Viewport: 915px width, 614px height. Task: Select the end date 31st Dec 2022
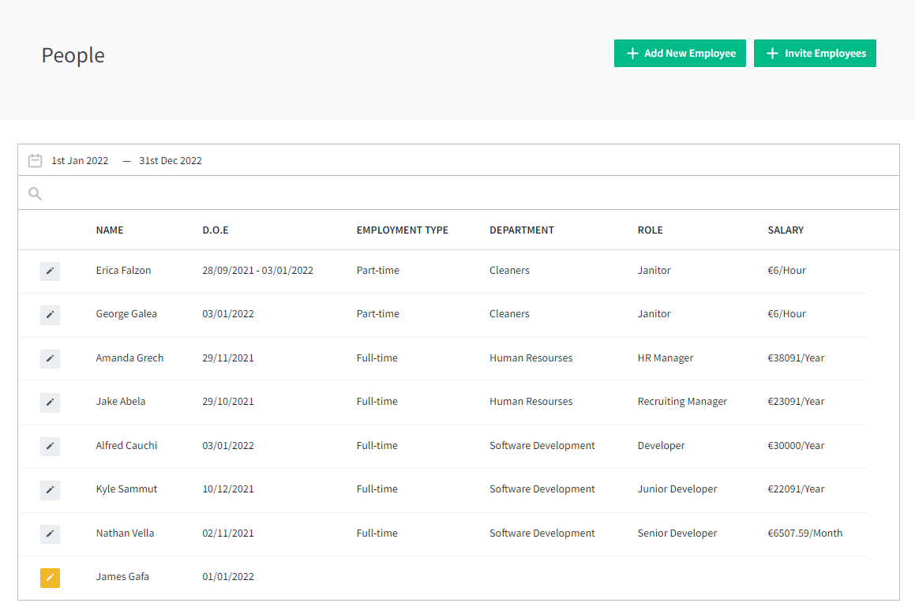coord(171,160)
